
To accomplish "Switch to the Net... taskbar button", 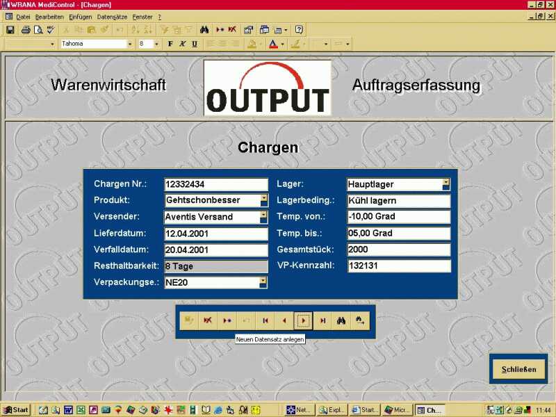I will coord(300,410).
